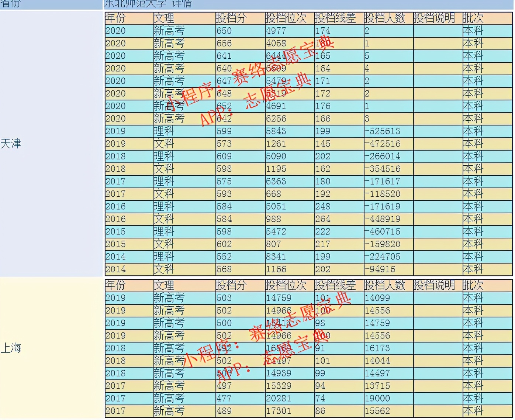
Task: Click the rank cell 17301
Action: [x=290, y=411]
